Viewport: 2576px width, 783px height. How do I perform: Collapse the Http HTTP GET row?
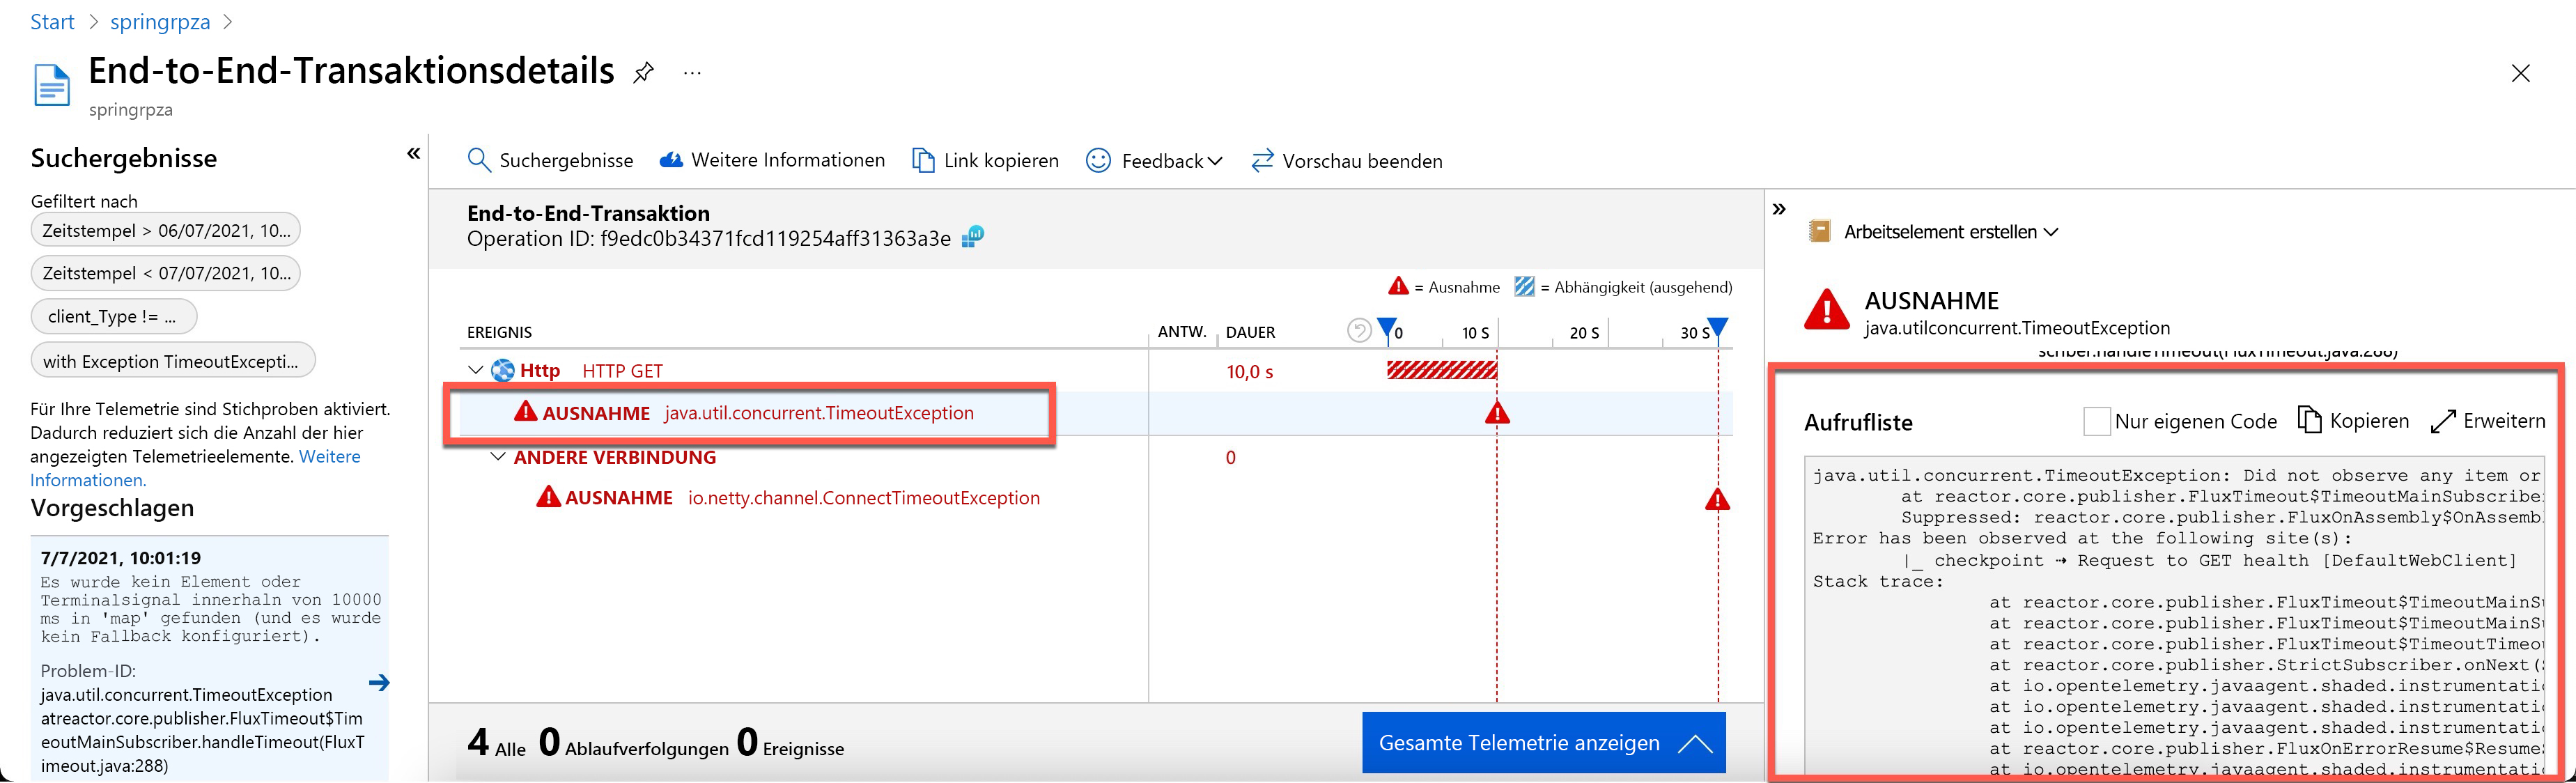click(477, 370)
